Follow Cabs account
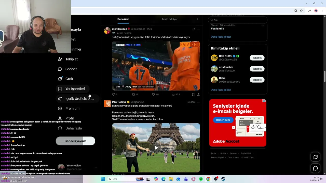326x183 pixels. 257,80
